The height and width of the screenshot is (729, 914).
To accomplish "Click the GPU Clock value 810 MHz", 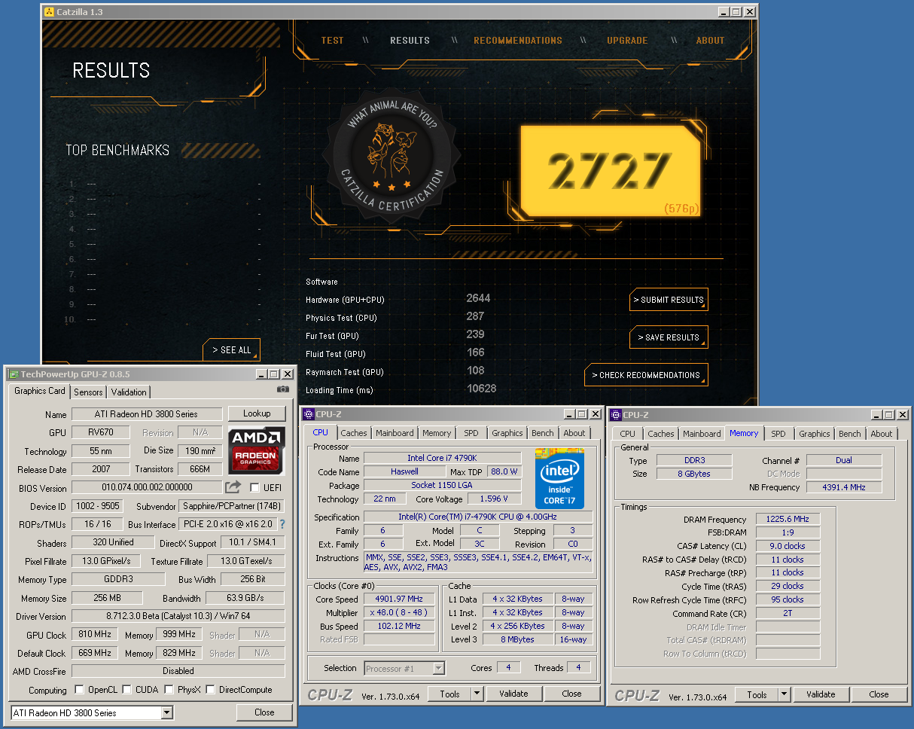I will click(94, 635).
